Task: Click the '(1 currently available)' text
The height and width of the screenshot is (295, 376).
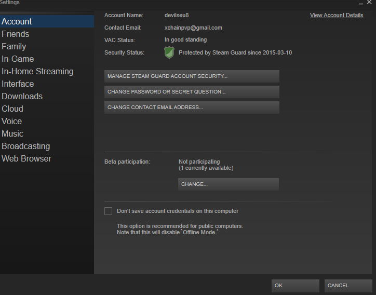Action: pyautogui.click(x=206, y=168)
